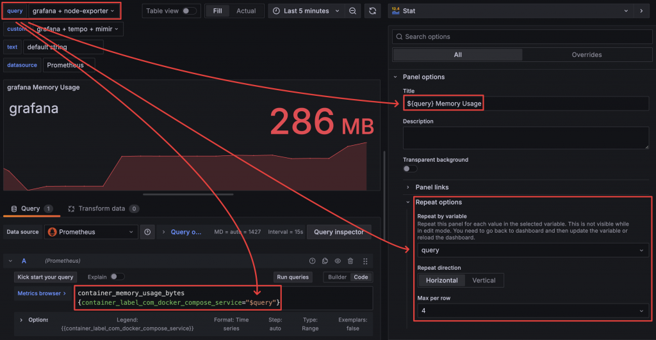Image resolution: width=656 pixels, height=340 pixels.
Task: Refresh the dashboard with the refresh icon
Action: [x=372, y=11]
